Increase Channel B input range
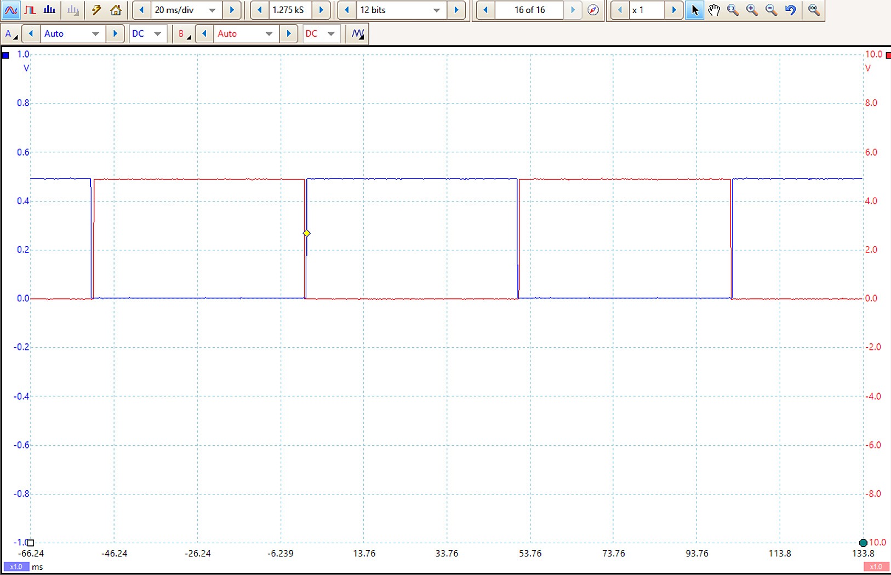The width and height of the screenshot is (891, 575). click(x=288, y=34)
